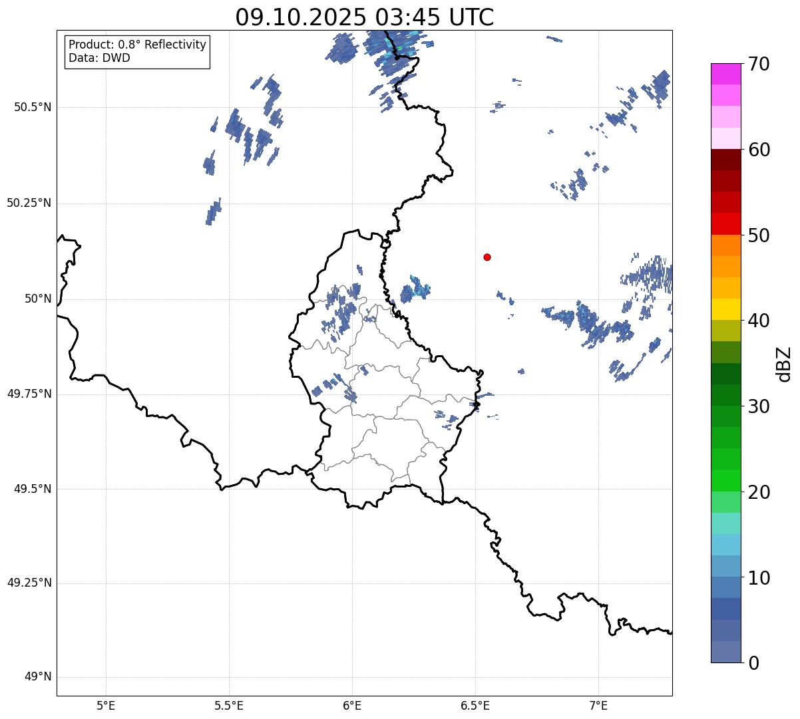Click the latitude label 50°N

point(38,299)
